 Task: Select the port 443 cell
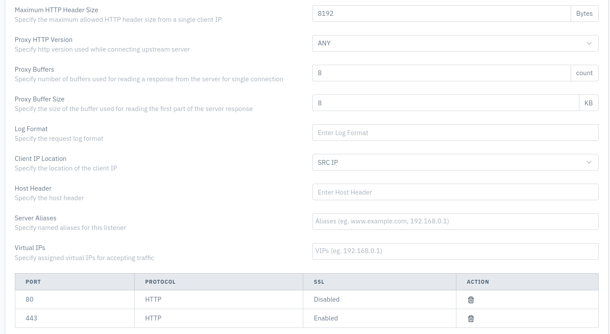[75, 318]
